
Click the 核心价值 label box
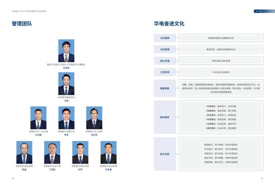(165, 61)
